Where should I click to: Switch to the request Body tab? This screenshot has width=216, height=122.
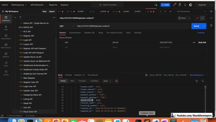point(101,33)
